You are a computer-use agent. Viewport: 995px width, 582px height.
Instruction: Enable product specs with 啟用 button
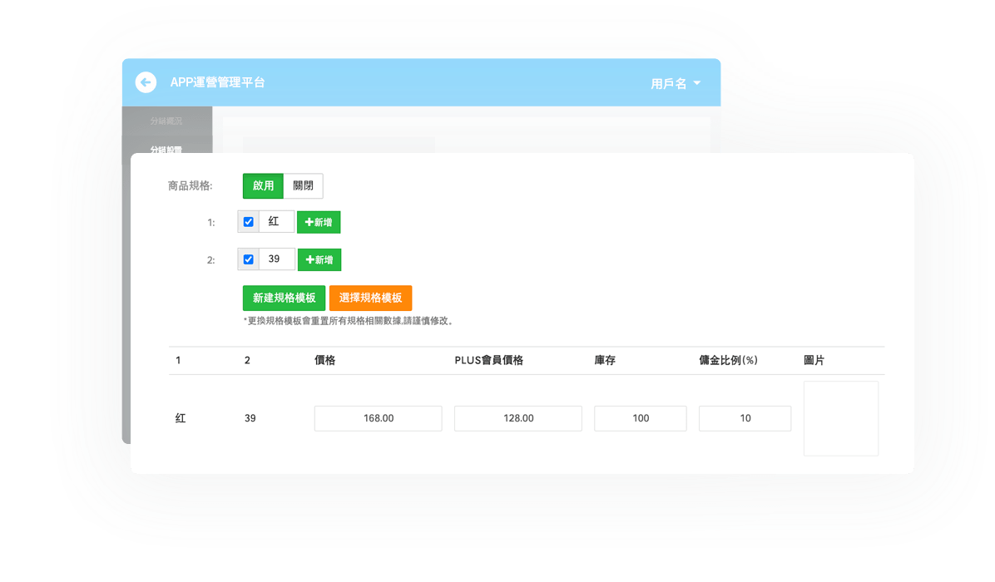coord(263,186)
